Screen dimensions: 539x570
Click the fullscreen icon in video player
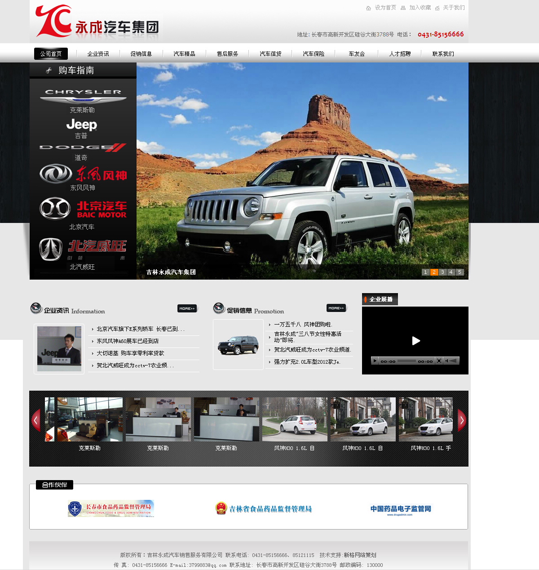pyautogui.click(x=439, y=361)
